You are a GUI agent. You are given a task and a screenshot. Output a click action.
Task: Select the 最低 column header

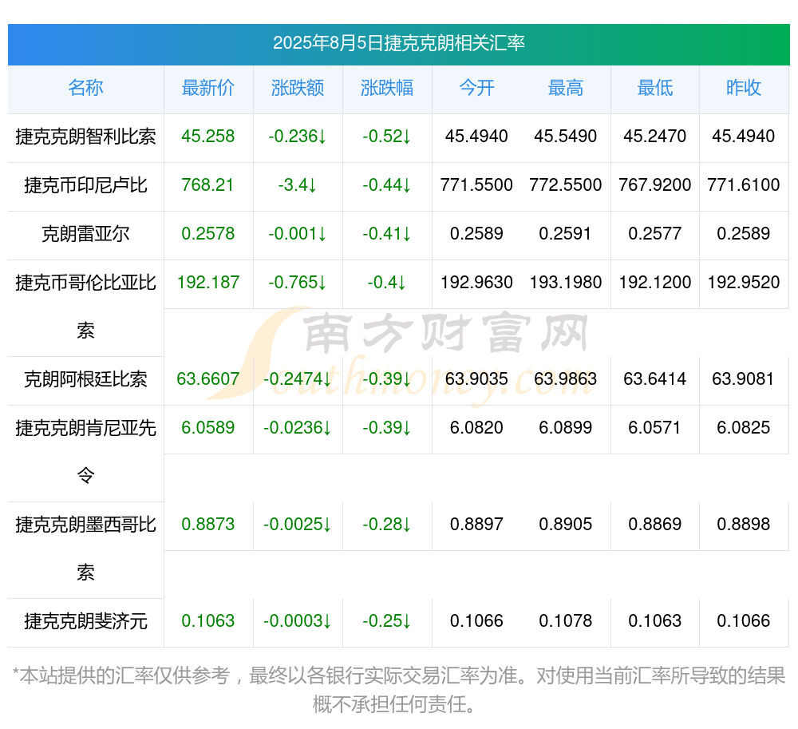(x=655, y=88)
